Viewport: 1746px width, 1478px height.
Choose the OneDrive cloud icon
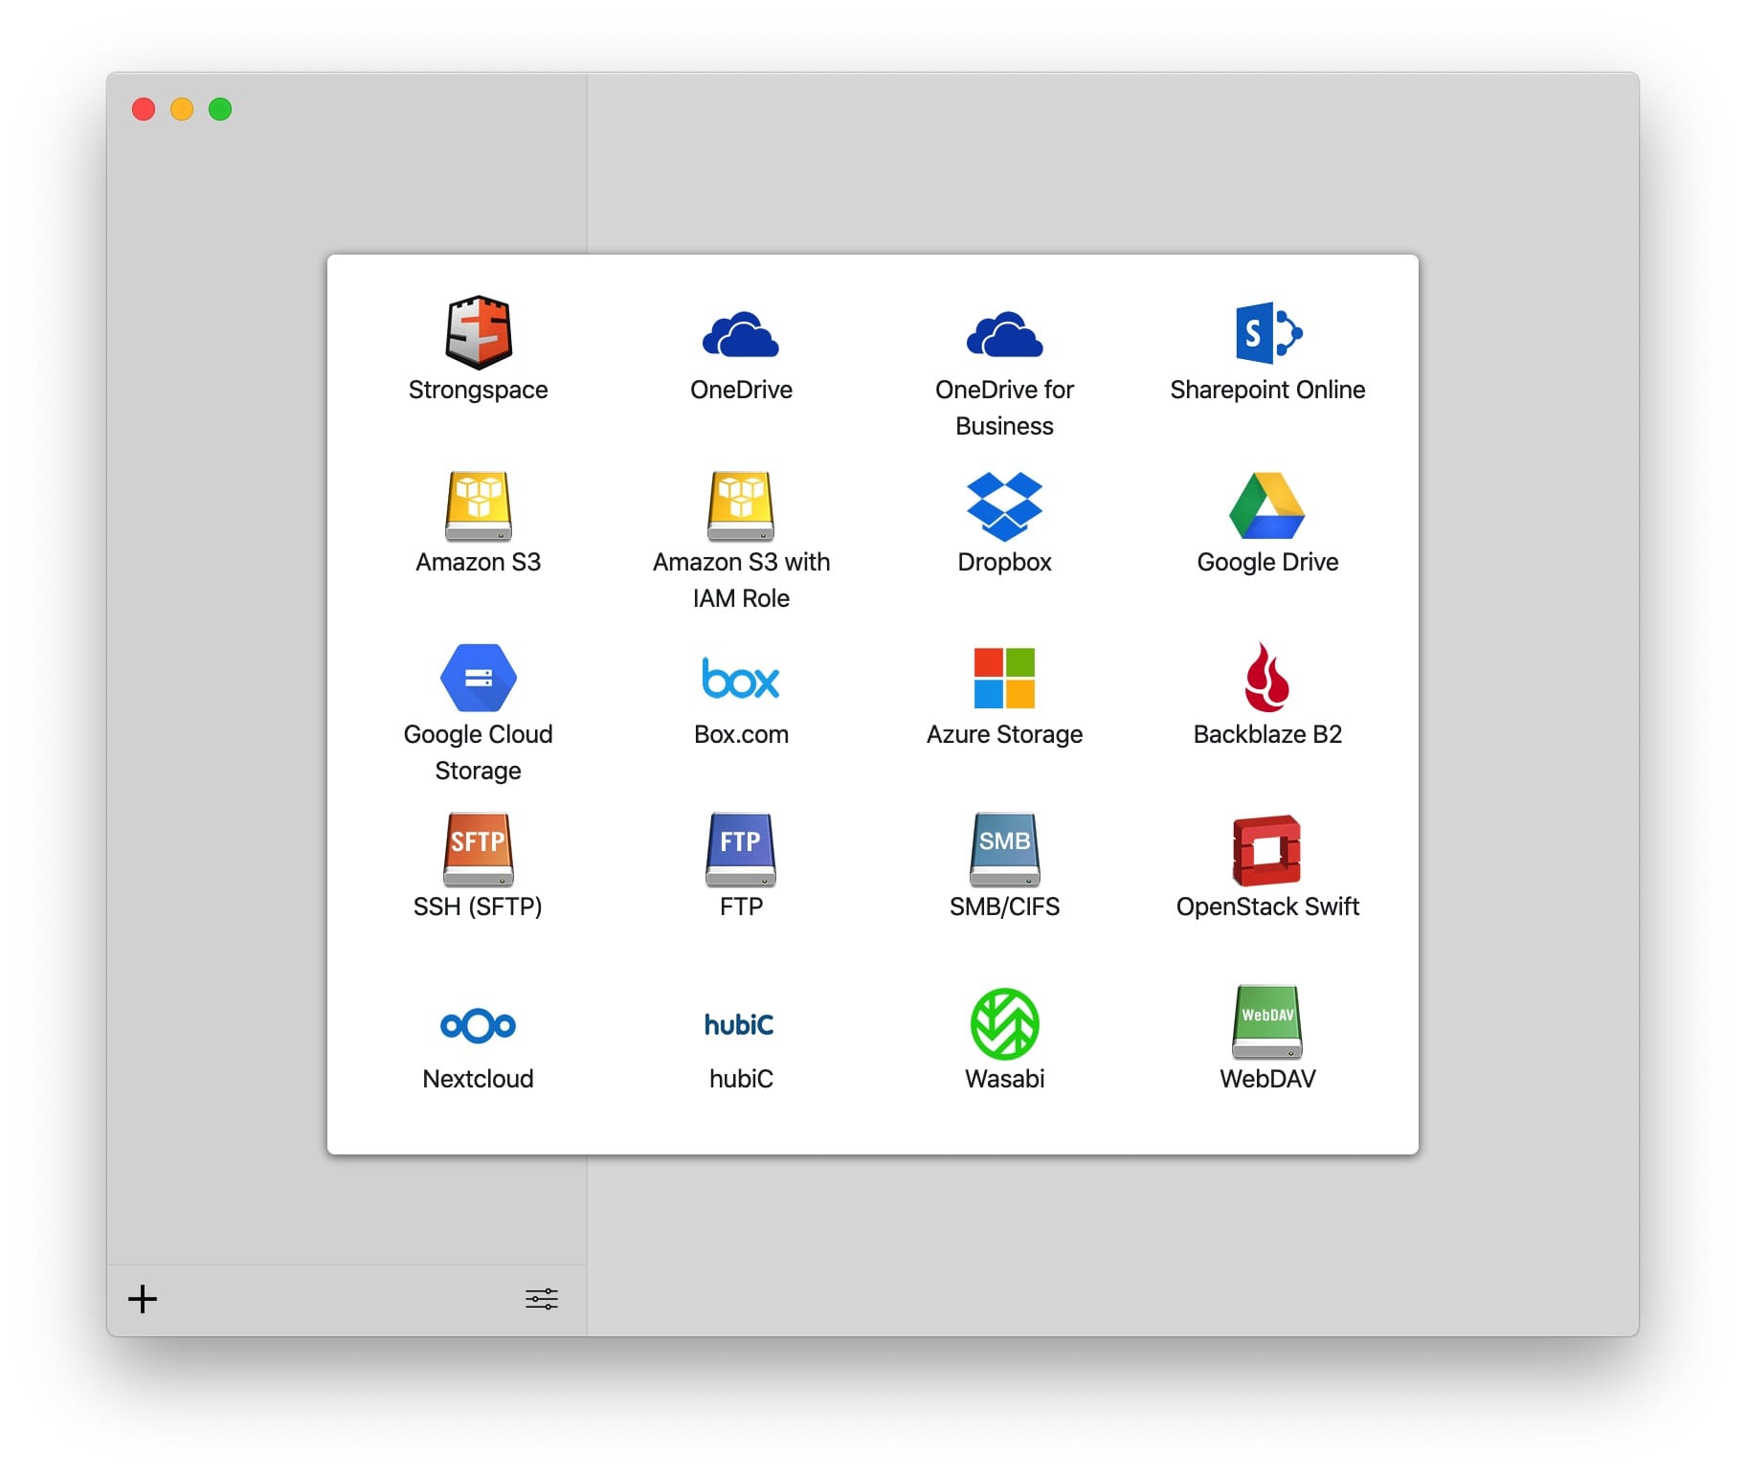(741, 335)
